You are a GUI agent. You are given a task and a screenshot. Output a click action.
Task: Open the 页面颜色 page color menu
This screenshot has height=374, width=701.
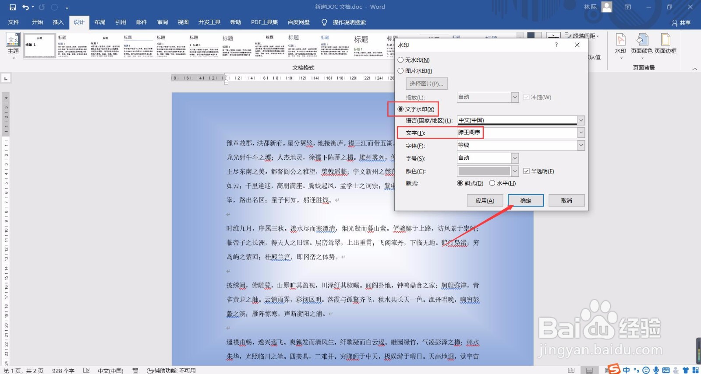click(x=642, y=45)
